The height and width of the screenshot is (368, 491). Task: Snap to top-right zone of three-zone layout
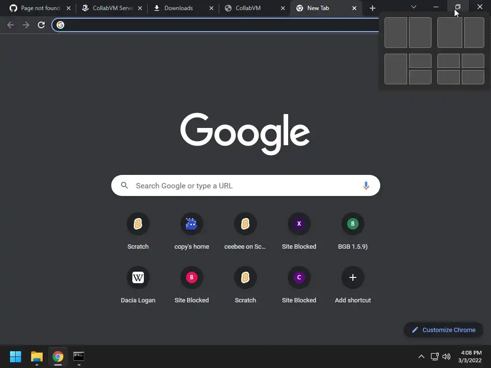click(420, 61)
